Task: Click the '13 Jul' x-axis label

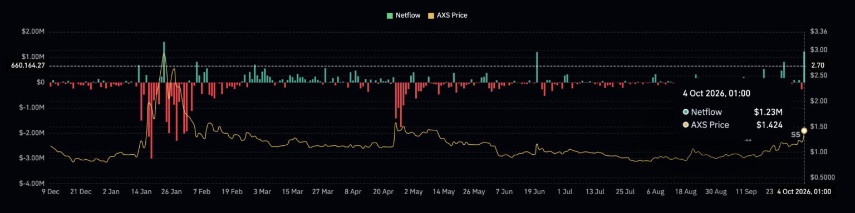Action: 594,192
